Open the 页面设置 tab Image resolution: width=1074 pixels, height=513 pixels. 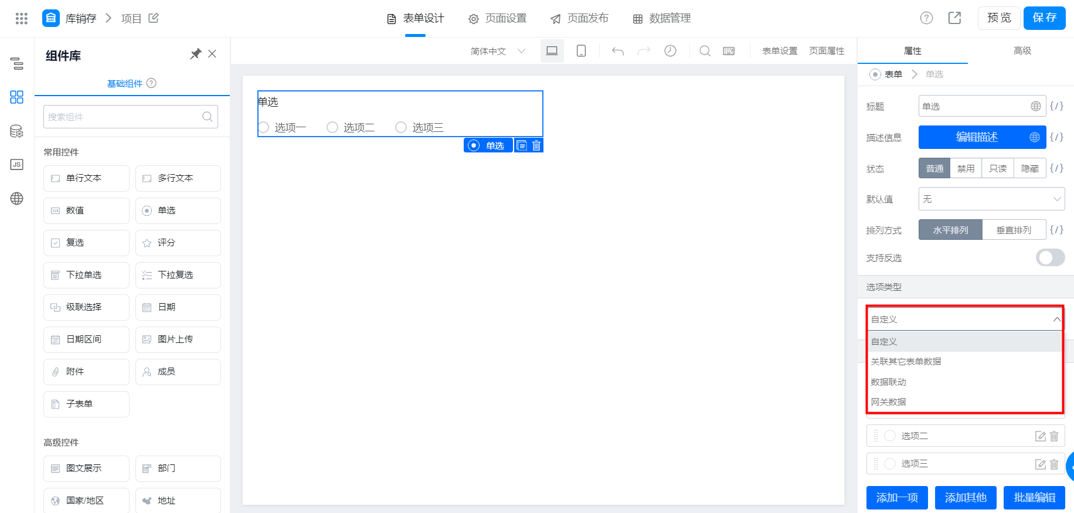tap(497, 18)
